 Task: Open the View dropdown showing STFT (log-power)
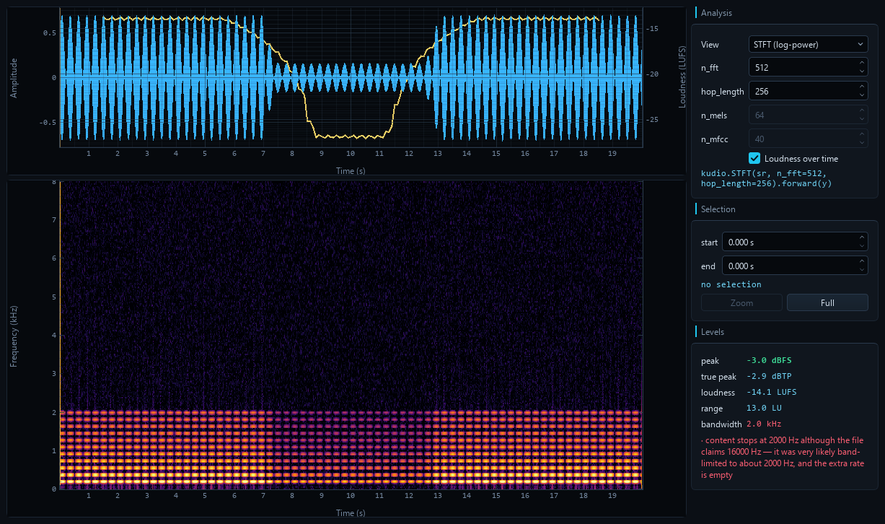(808, 44)
